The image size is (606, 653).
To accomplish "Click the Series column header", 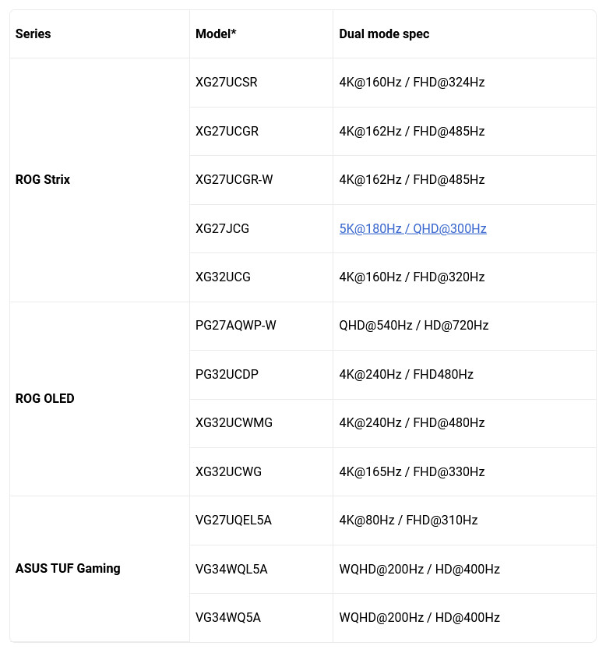I will (33, 34).
